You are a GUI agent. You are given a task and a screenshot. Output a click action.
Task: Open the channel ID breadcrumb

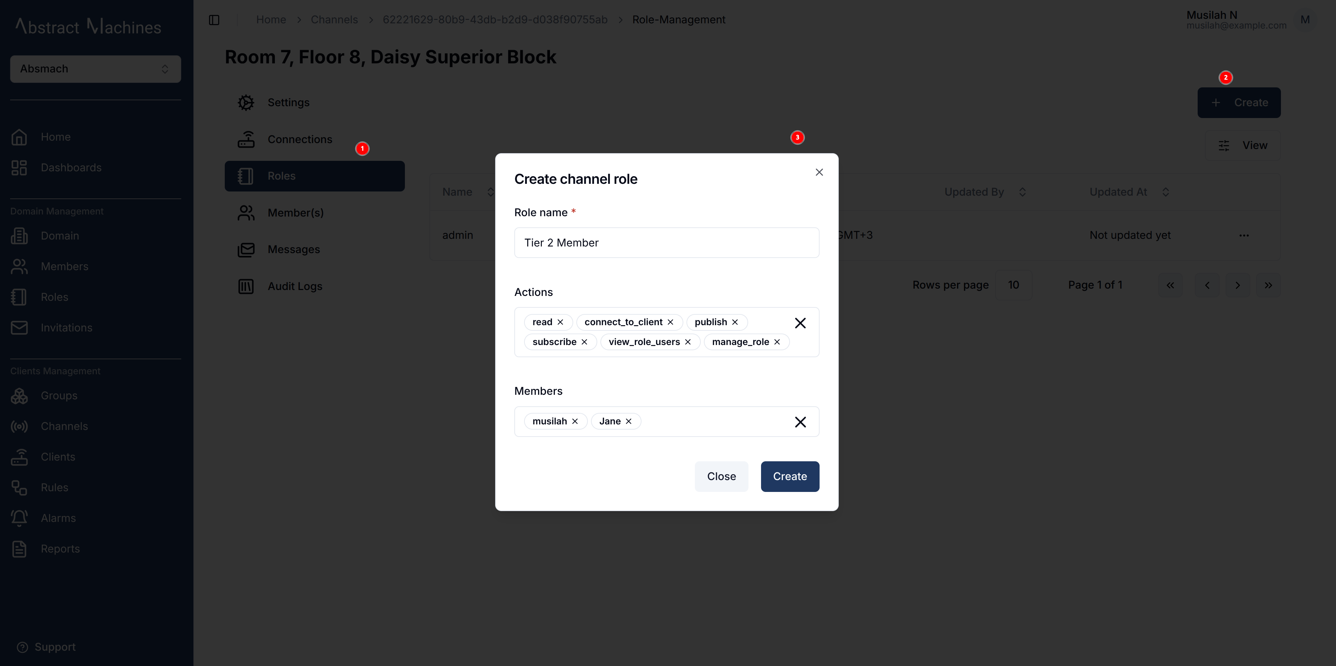click(495, 20)
